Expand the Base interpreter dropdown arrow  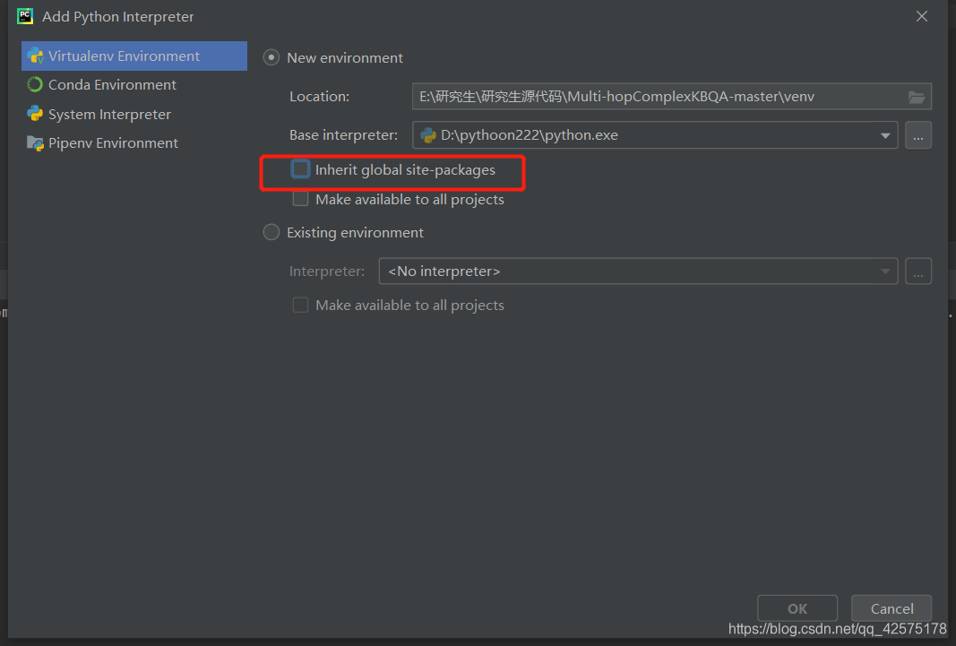(885, 135)
